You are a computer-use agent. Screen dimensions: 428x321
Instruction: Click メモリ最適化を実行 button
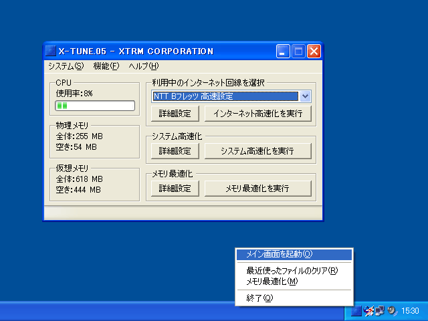258,189
